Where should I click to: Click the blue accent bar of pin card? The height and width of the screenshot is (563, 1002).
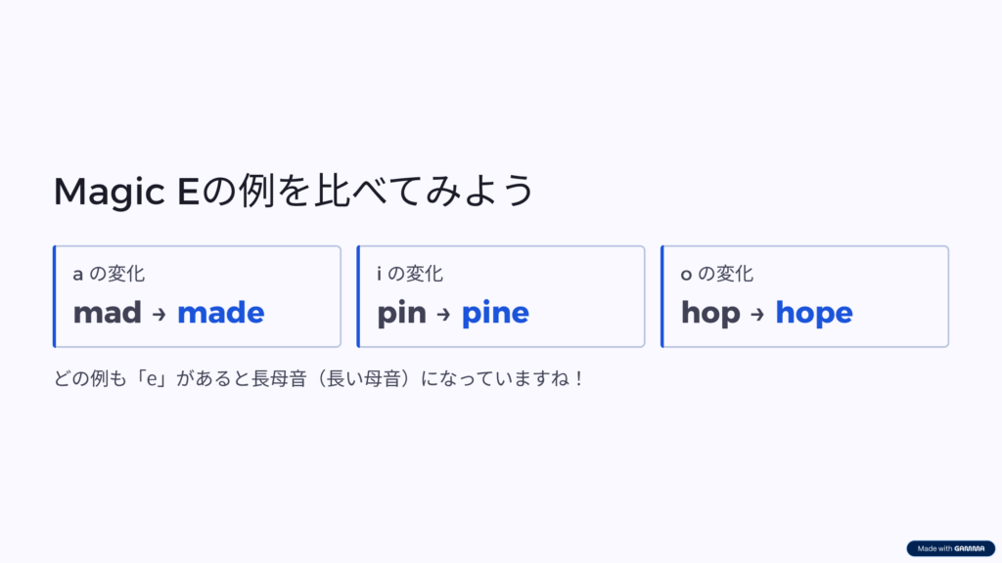point(358,296)
